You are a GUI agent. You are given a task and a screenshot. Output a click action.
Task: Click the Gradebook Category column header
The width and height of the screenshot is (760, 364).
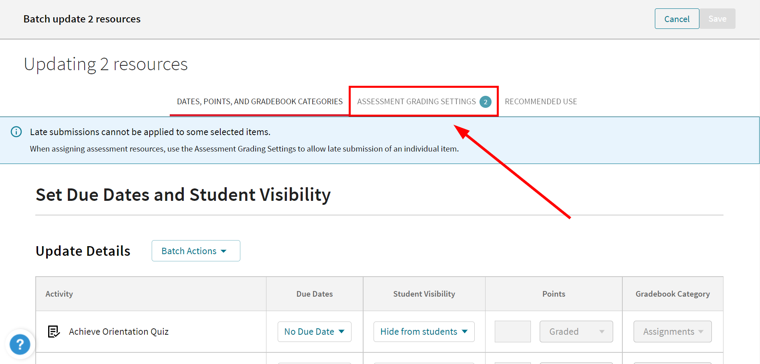click(x=673, y=293)
